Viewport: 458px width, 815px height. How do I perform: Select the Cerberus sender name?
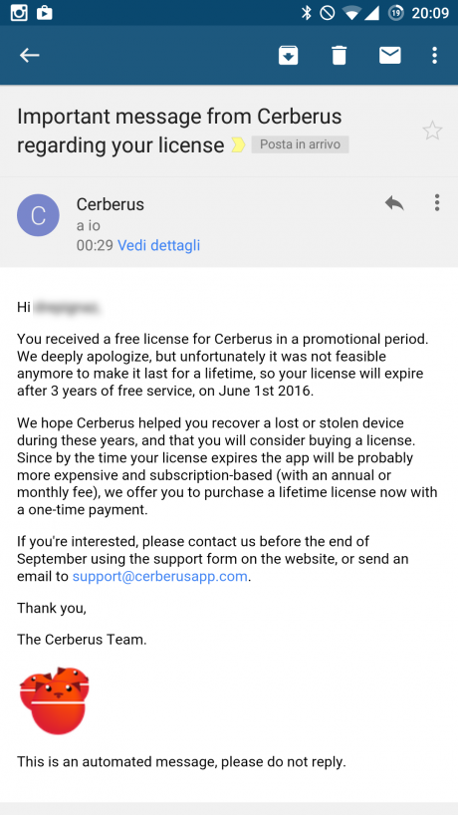(x=111, y=204)
